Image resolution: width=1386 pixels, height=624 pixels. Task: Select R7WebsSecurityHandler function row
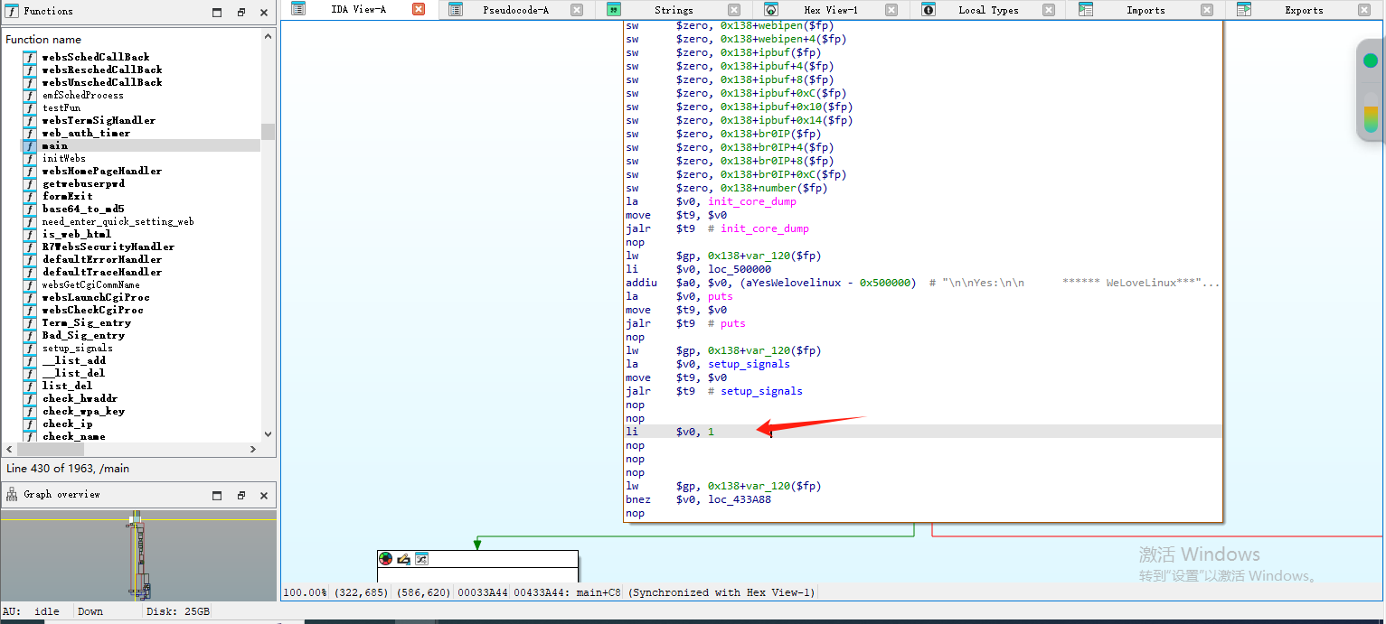[108, 247]
